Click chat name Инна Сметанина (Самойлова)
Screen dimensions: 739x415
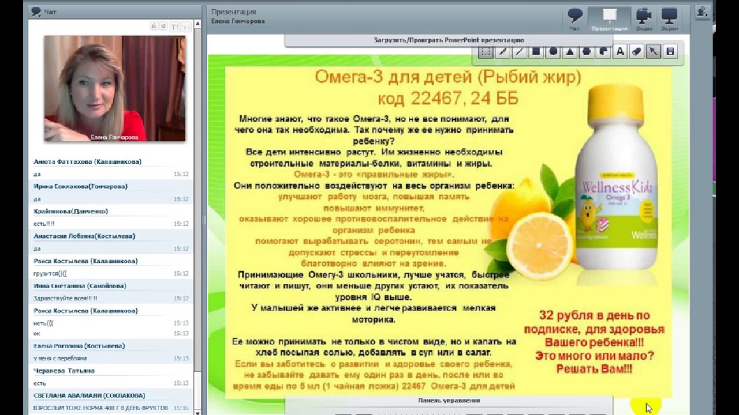click(x=80, y=286)
